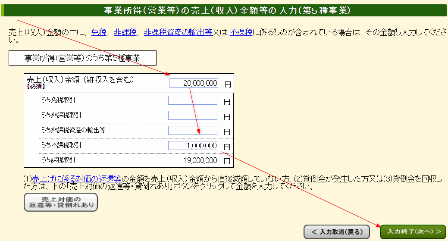
Task: Go back with 入力取消(戻る) button
Action: pos(336,232)
